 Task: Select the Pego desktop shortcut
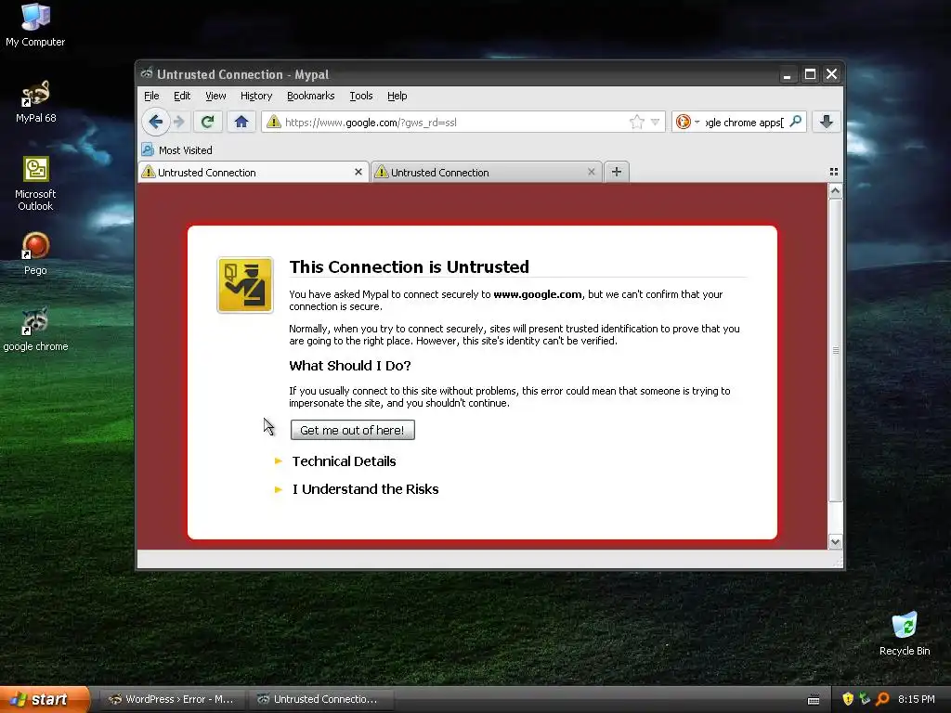tap(35, 254)
